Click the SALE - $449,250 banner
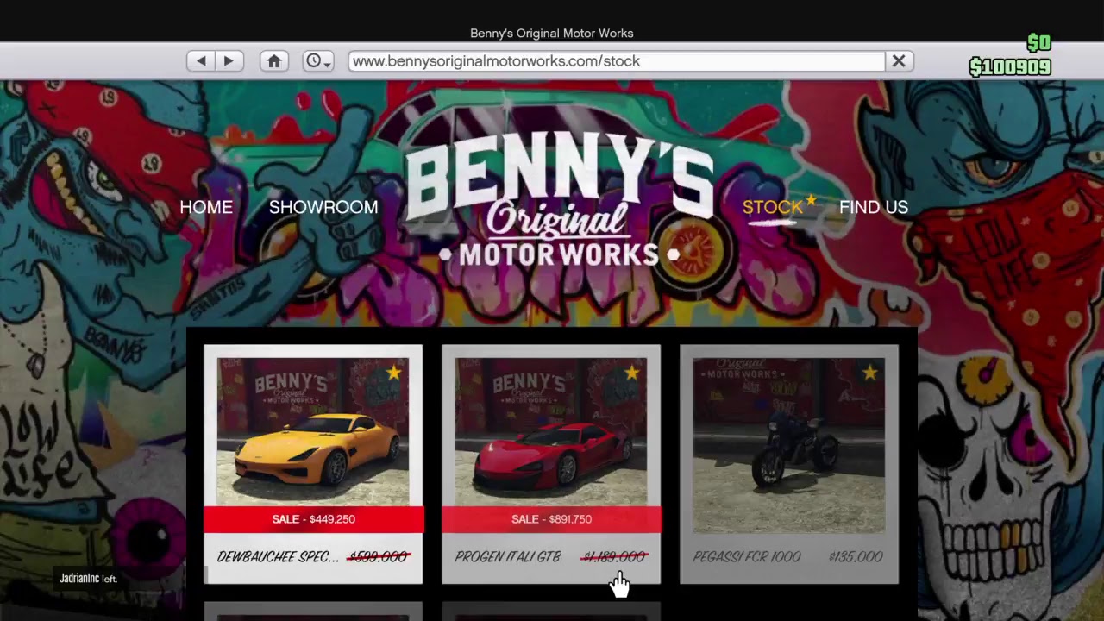The width and height of the screenshot is (1104, 621). pos(314,519)
